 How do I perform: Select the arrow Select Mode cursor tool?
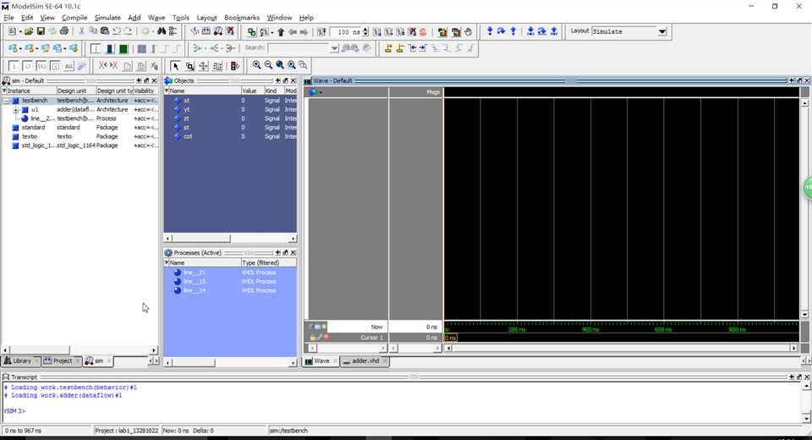(175, 66)
